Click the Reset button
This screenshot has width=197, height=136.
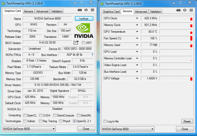point(187,121)
